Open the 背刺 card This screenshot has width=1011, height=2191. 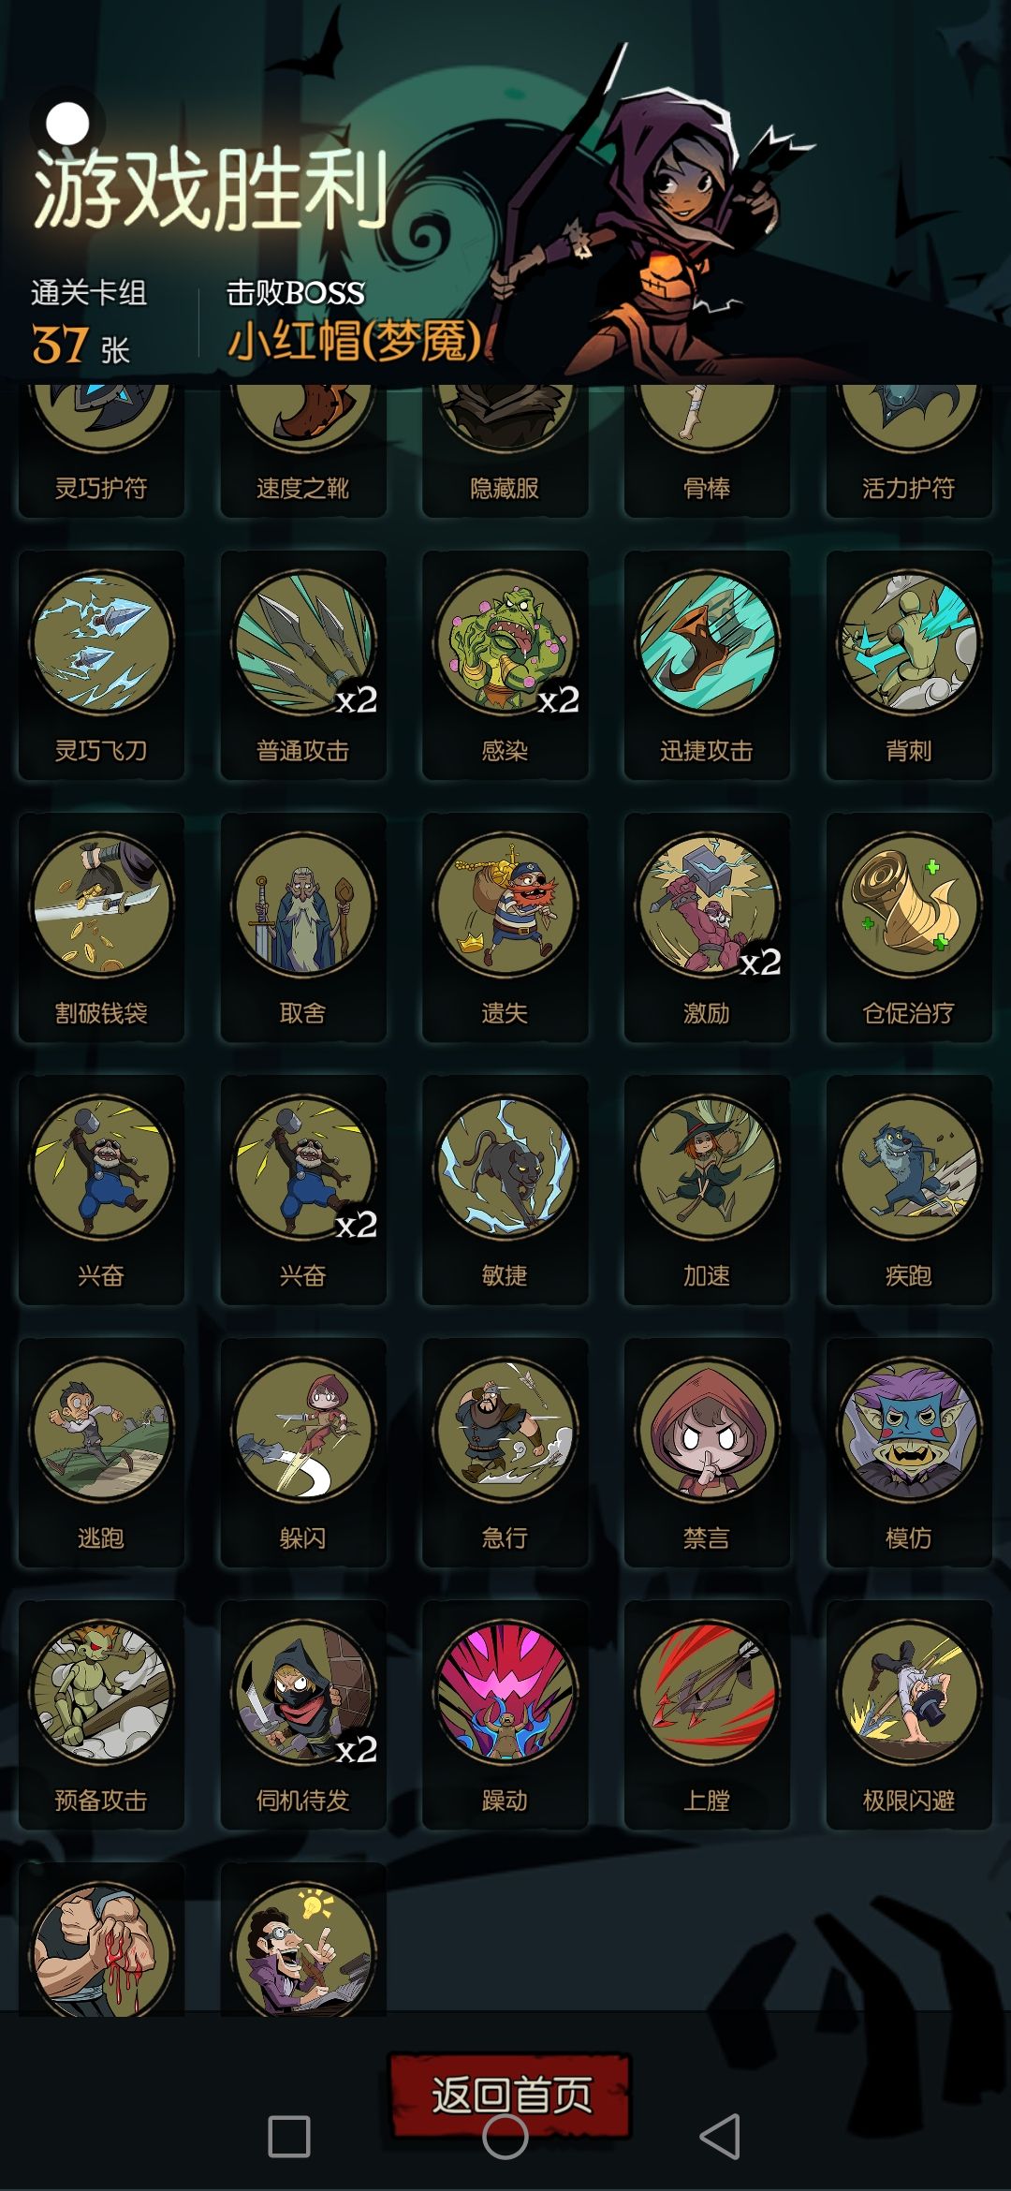(909, 666)
